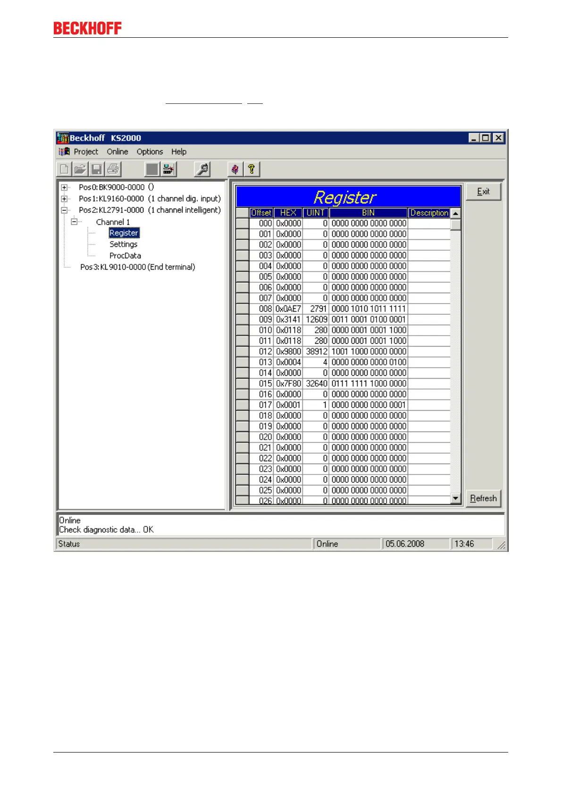Image resolution: width=562 pixels, height=795 pixels.
Task: Open the Project menu
Action: click(x=86, y=152)
